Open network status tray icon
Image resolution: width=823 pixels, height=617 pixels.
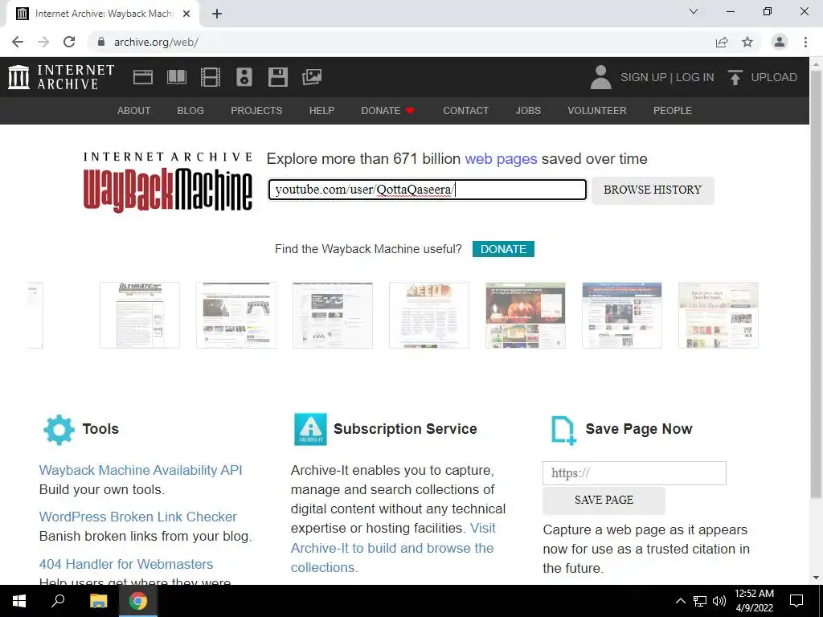(700, 601)
